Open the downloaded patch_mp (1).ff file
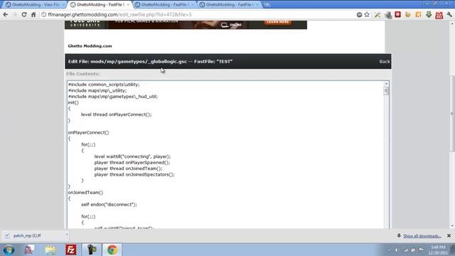This screenshot has height=256, width=455. [x=27, y=235]
